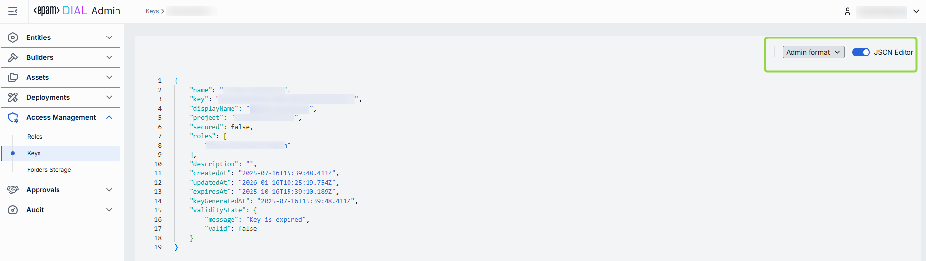Select Folders Storage in sidebar
The image size is (926, 261).
coord(49,170)
